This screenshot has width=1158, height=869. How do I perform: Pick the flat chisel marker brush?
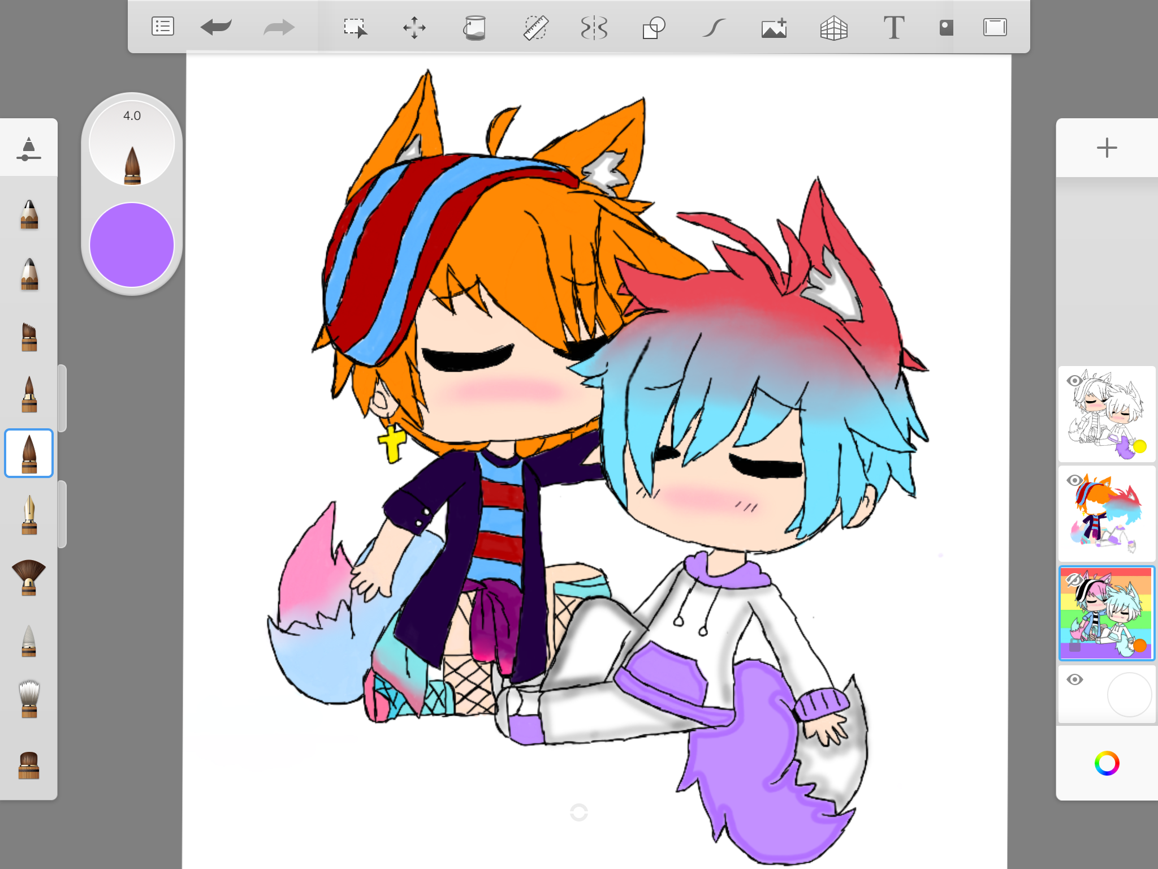(29, 337)
